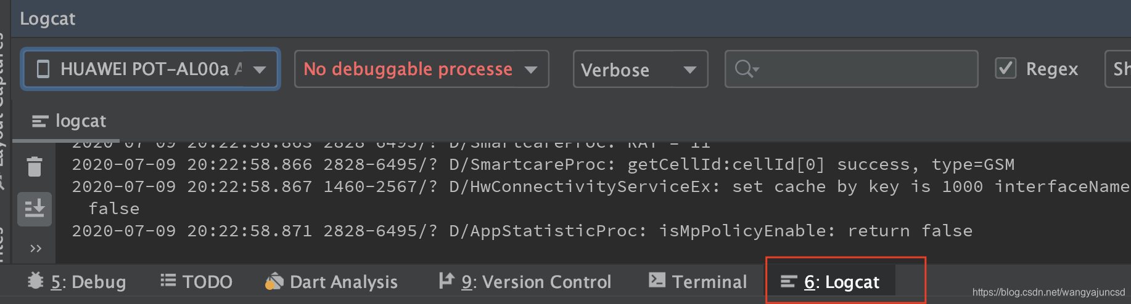
Task: Open the TODO list icon panel
Action: pos(168,281)
